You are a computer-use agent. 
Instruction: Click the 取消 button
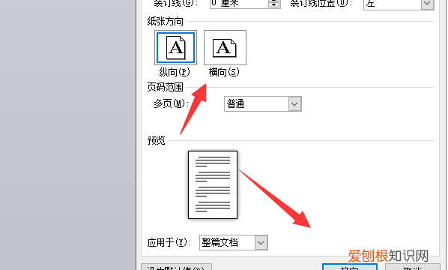pos(413,267)
